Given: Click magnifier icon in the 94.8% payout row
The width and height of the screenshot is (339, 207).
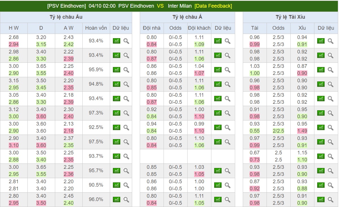Looking at the screenshot, I should pyautogui.click(x=126, y=84).
